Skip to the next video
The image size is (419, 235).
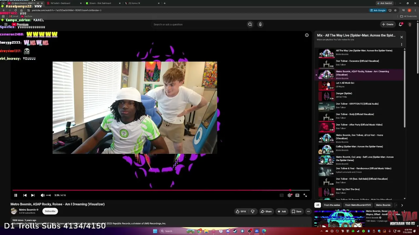tap(33, 195)
